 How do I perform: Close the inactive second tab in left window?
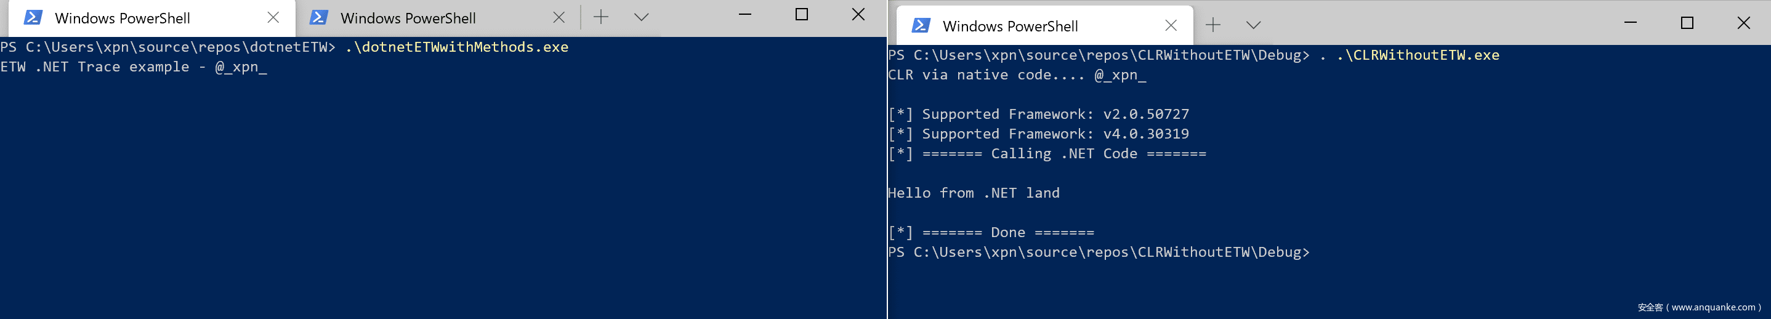[559, 18]
